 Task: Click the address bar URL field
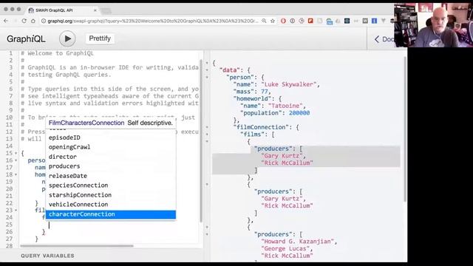tap(153, 21)
